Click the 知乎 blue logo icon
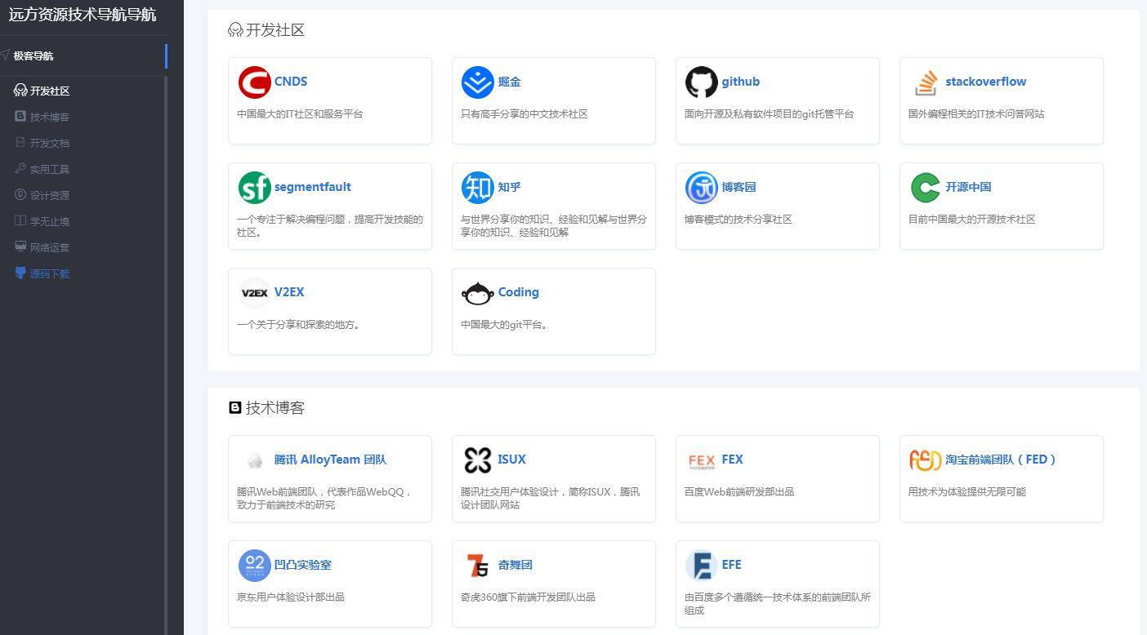Screen dimensions: 1147x635 pos(478,188)
